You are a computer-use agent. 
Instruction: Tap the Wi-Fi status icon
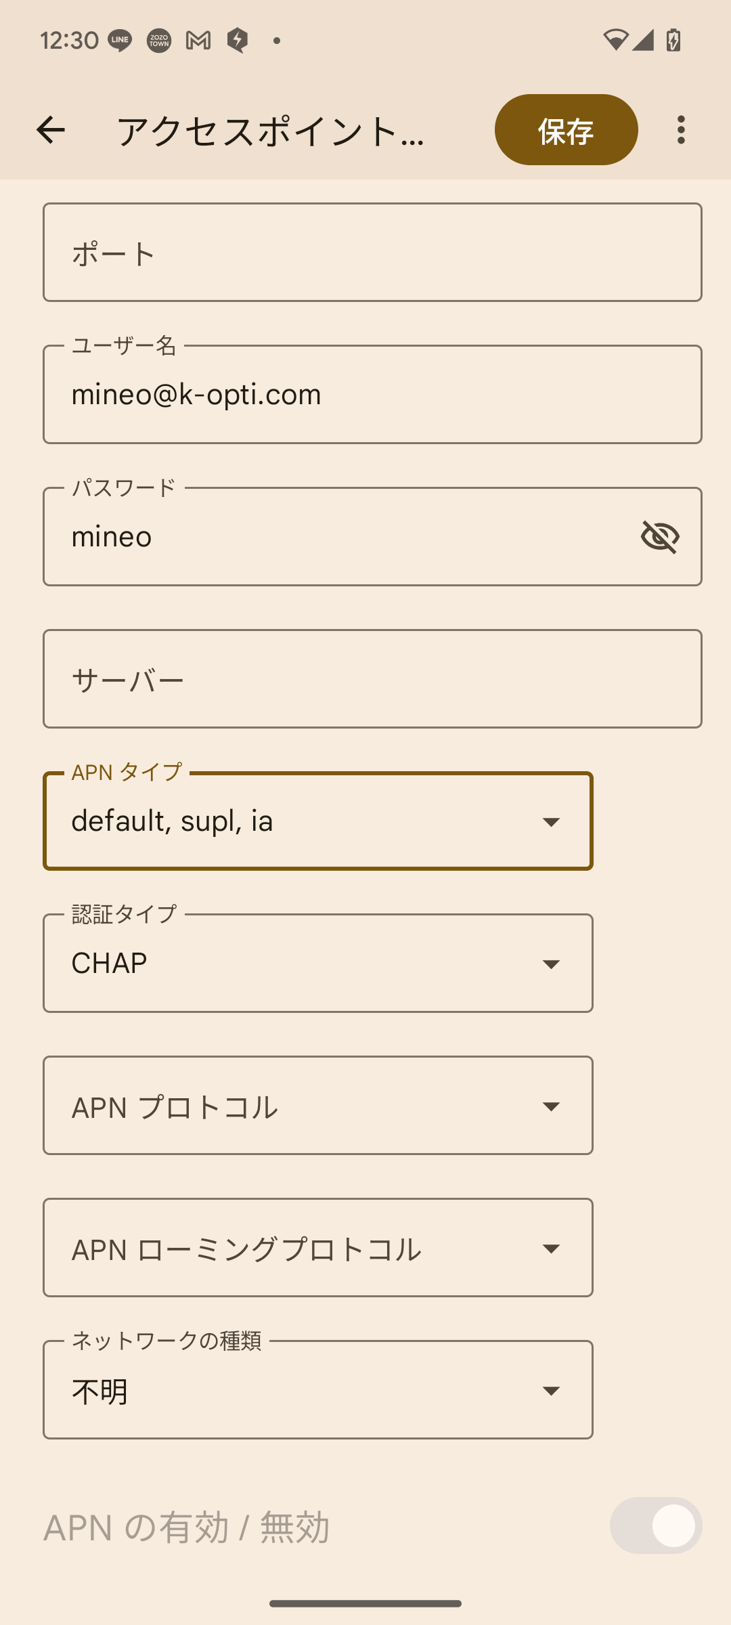(x=615, y=40)
